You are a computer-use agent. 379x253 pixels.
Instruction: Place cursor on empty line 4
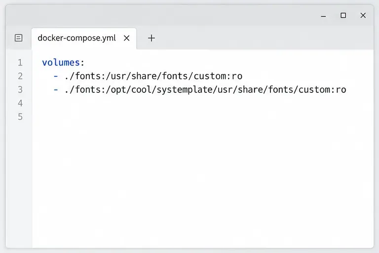[203, 103]
